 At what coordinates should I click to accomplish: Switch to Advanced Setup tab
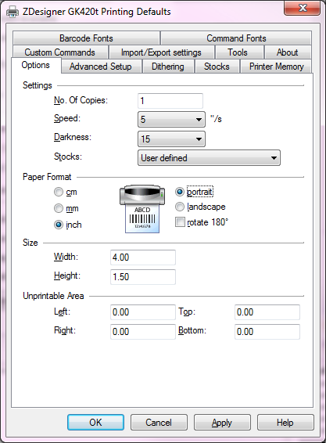[101, 67]
